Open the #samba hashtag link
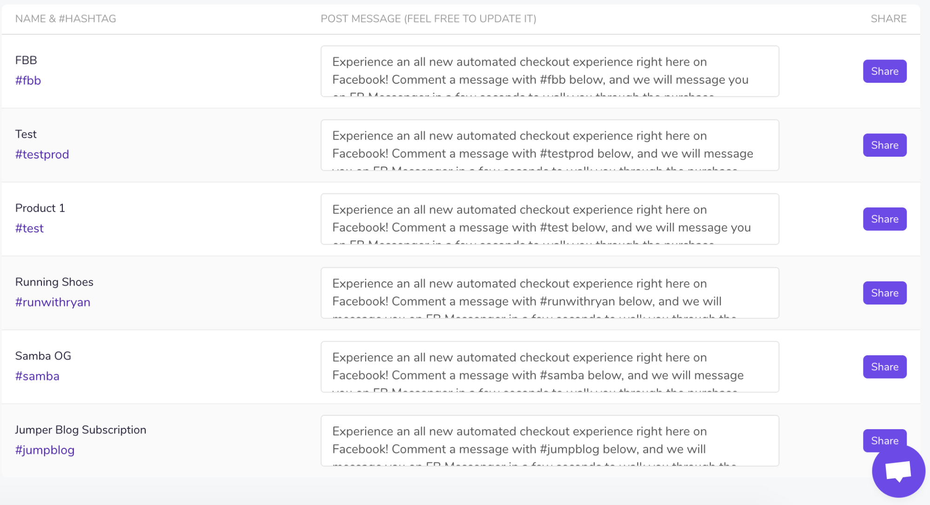930x505 pixels. [x=37, y=376]
